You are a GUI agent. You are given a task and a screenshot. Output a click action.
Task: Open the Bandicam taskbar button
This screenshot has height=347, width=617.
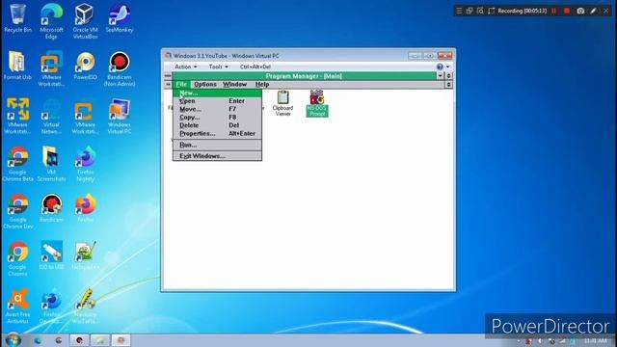click(x=79, y=340)
